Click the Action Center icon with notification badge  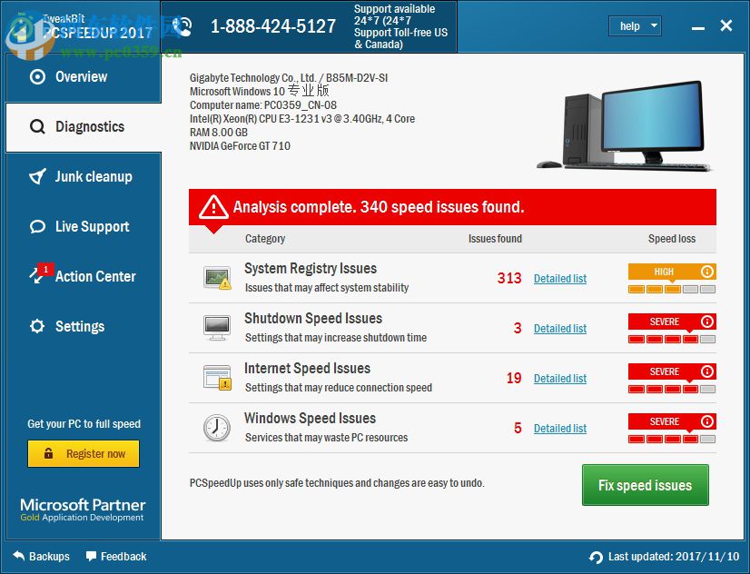(36, 276)
